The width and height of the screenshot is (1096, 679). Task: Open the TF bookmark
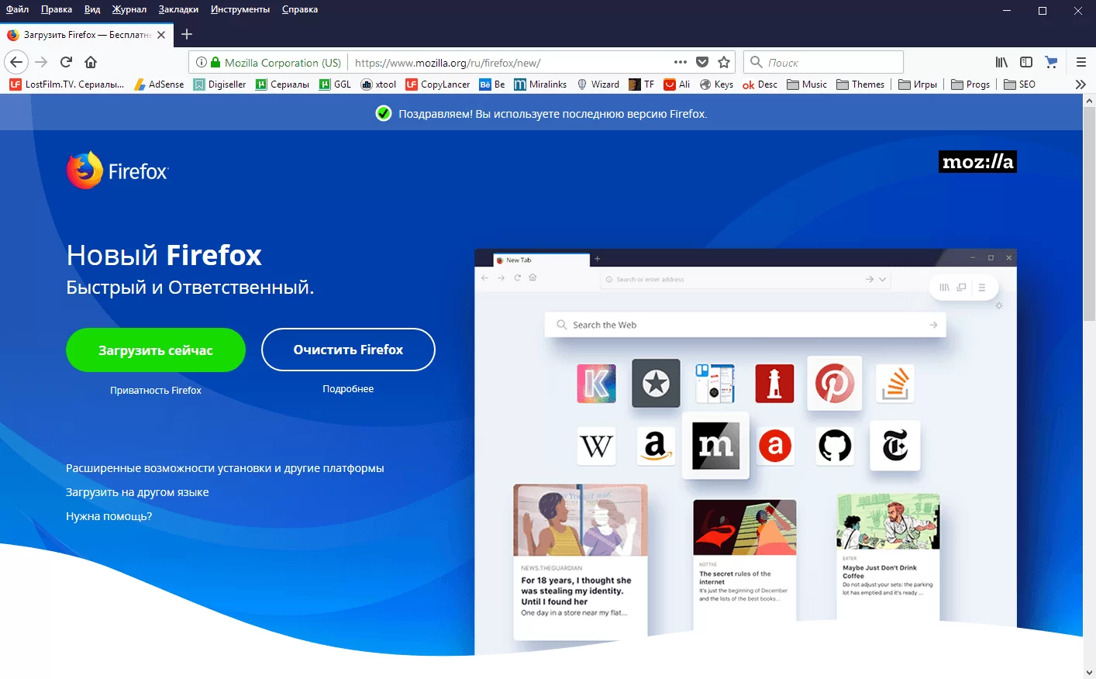[642, 84]
